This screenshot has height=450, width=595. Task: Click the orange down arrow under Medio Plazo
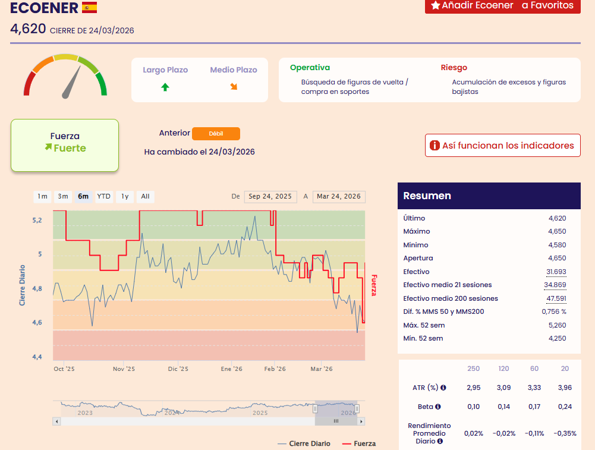[234, 87]
